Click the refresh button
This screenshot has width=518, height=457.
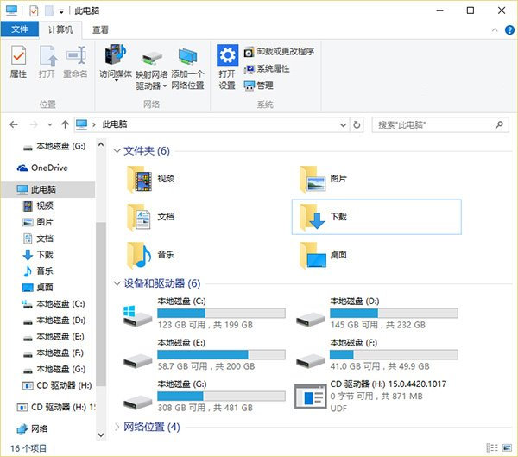pyautogui.click(x=357, y=125)
